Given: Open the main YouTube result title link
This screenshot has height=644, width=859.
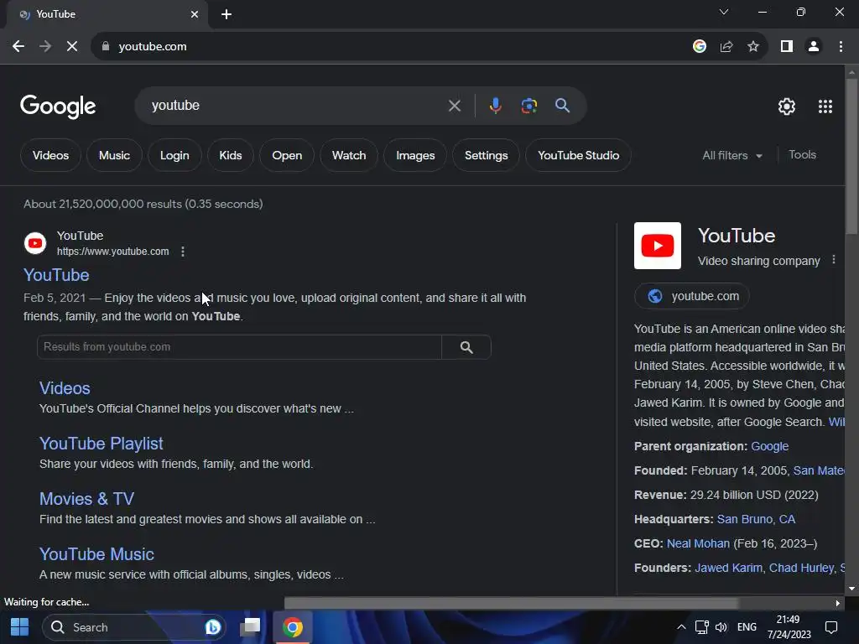Looking at the screenshot, I should click(x=56, y=275).
